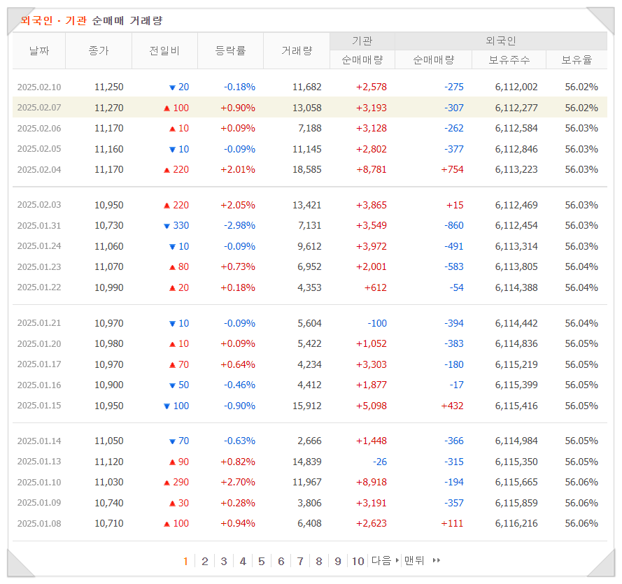The image size is (622, 584).
Task: Jump to page 10
Action: click(358, 561)
